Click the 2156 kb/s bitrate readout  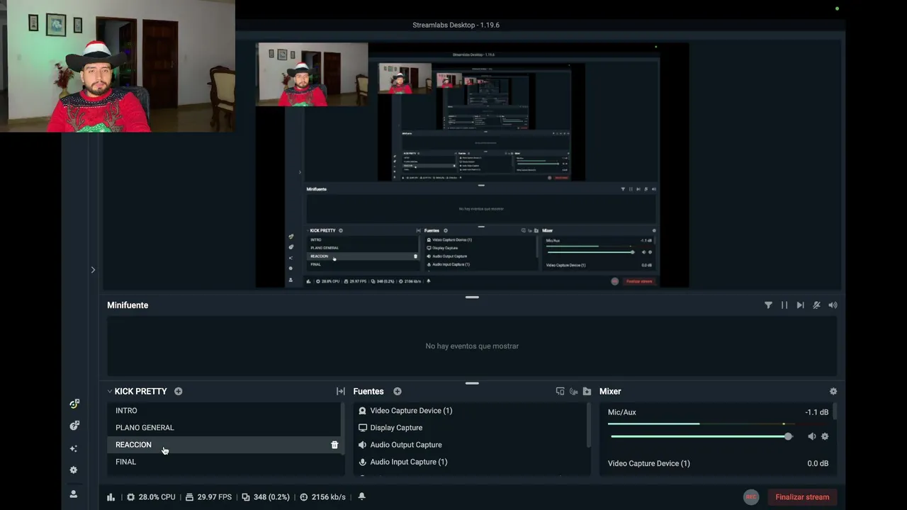(x=322, y=497)
